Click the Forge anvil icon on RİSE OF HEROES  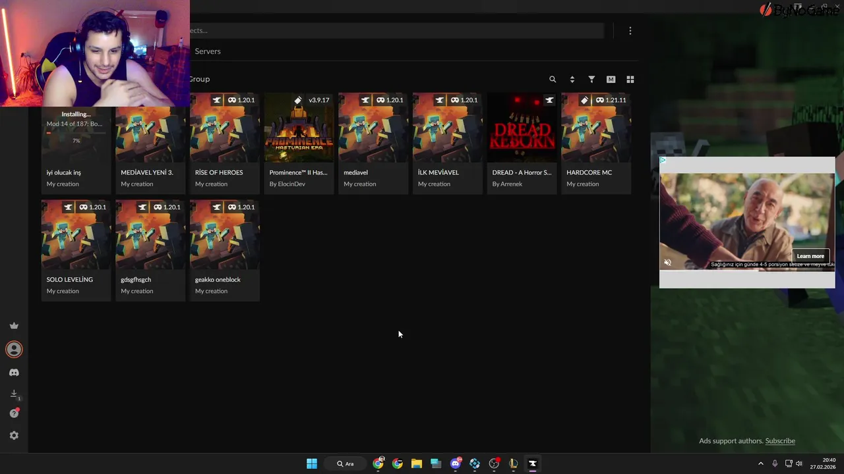(x=216, y=100)
